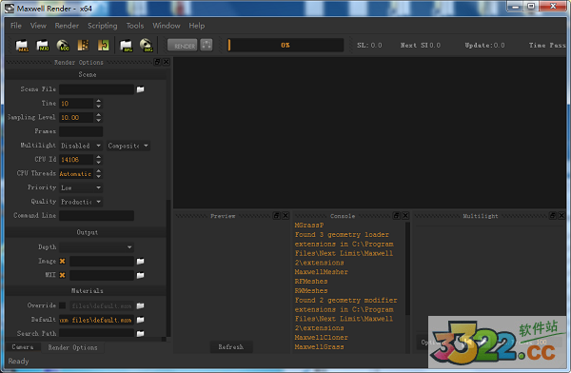
Task: Click the CPU Id stepper arrows
Action: coord(98,160)
